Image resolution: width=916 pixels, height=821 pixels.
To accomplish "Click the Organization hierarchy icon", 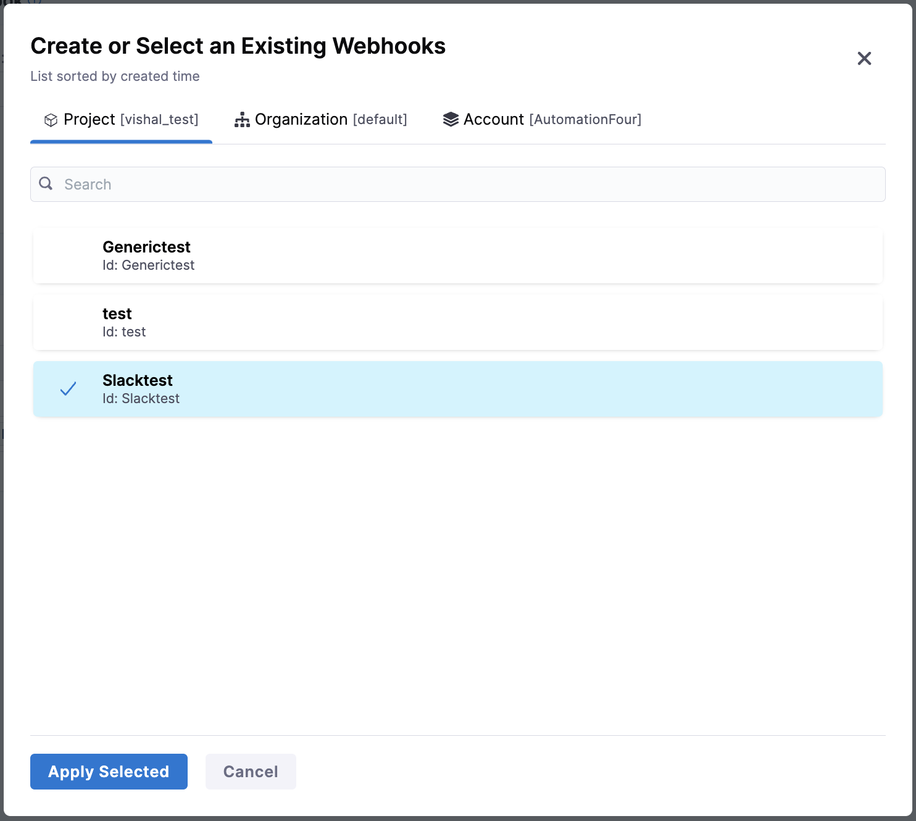I will [242, 120].
